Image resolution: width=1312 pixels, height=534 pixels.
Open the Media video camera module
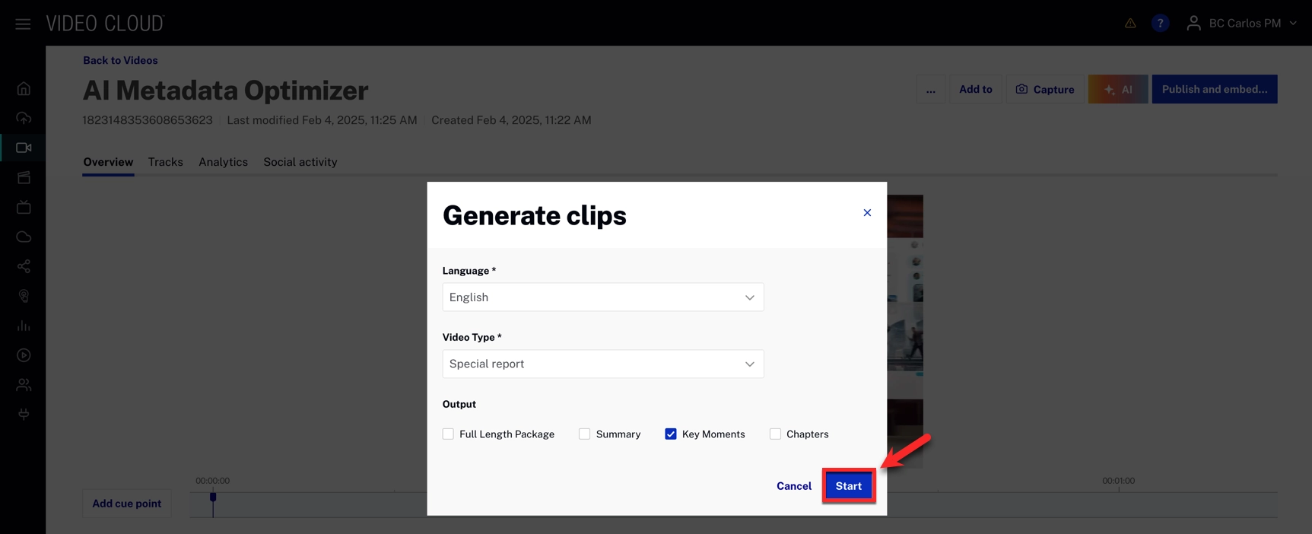pyautogui.click(x=24, y=148)
